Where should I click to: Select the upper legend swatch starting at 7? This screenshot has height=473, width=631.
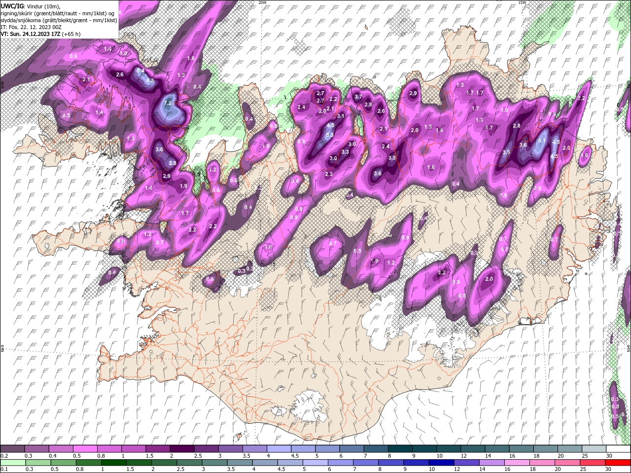tap(376, 449)
